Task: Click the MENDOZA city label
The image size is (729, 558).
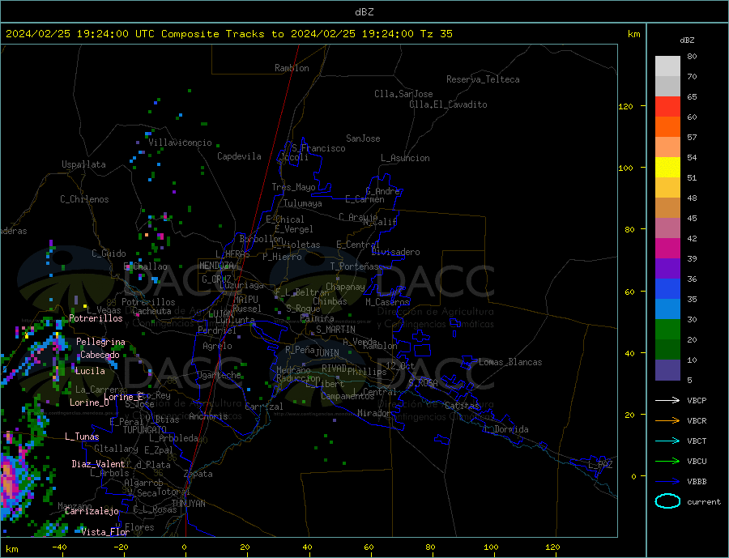Action: pyautogui.click(x=216, y=266)
